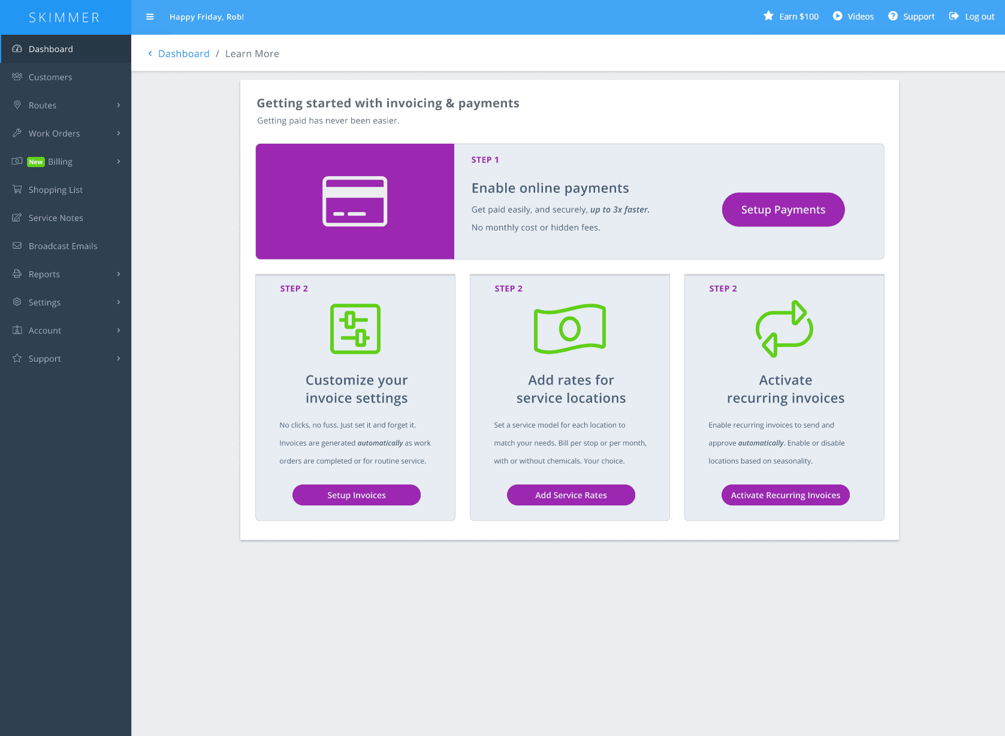Open the Dashboard breadcrumb link

click(x=183, y=53)
